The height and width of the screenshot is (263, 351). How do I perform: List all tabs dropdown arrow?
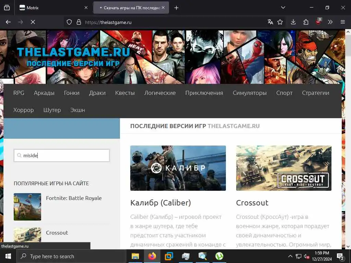point(283,8)
